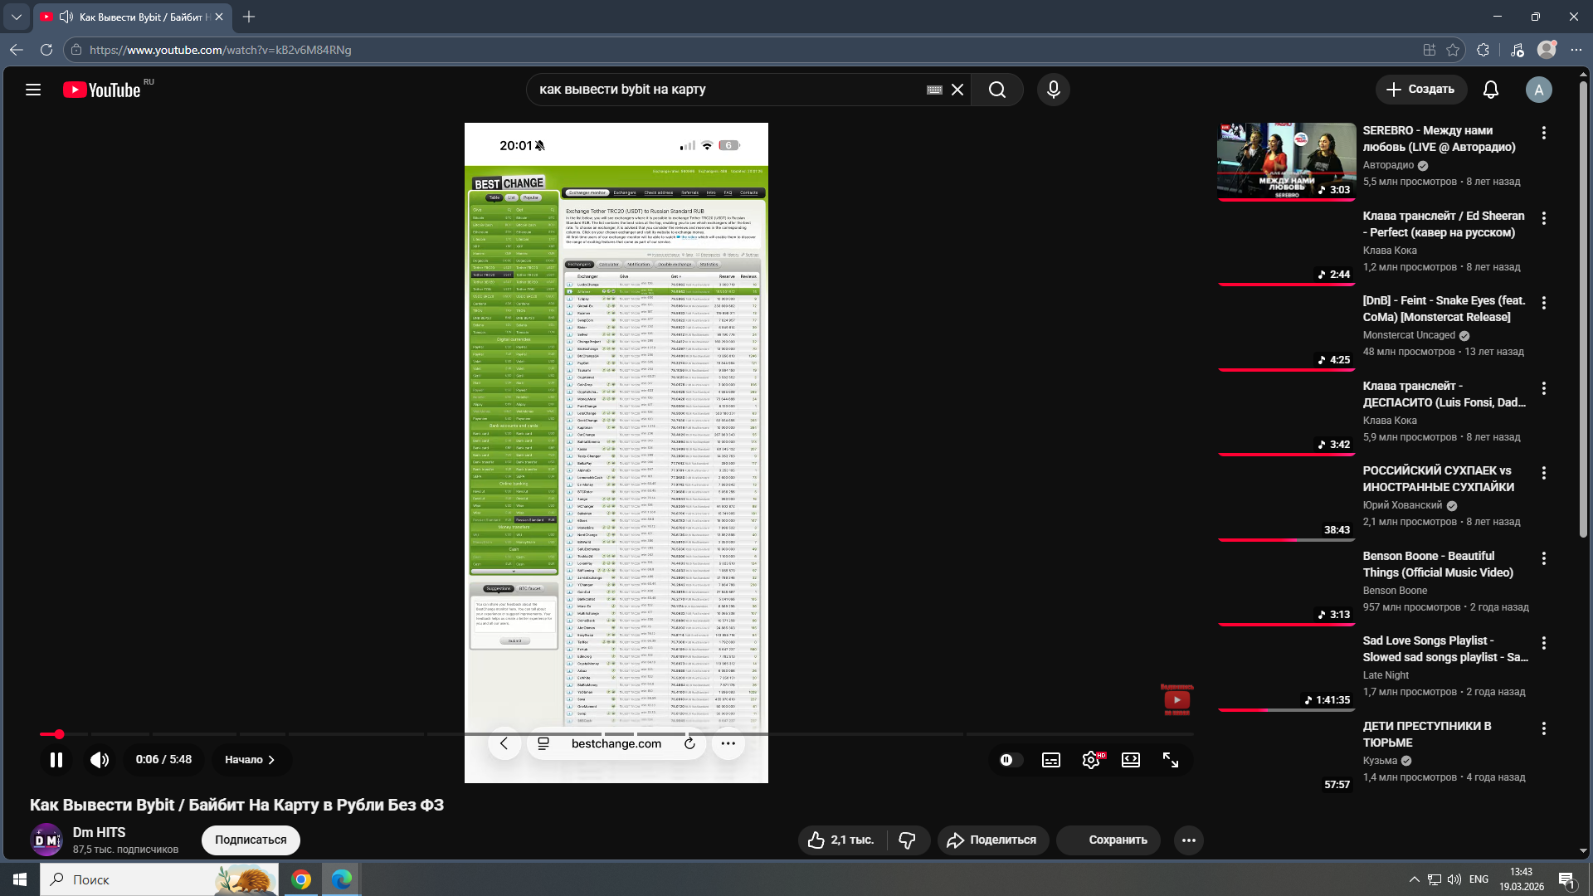This screenshot has height=896, width=1593.
Task: Open player settings gear
Action: click(1090, 760)
